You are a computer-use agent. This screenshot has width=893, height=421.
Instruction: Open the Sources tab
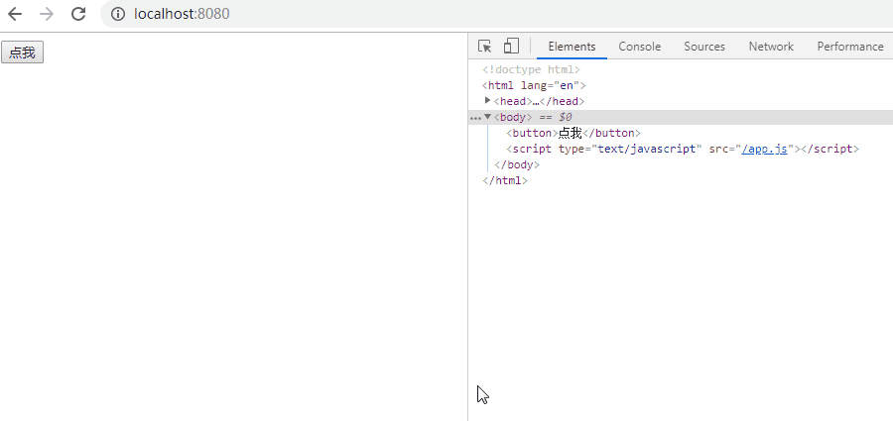click(704, 47)
